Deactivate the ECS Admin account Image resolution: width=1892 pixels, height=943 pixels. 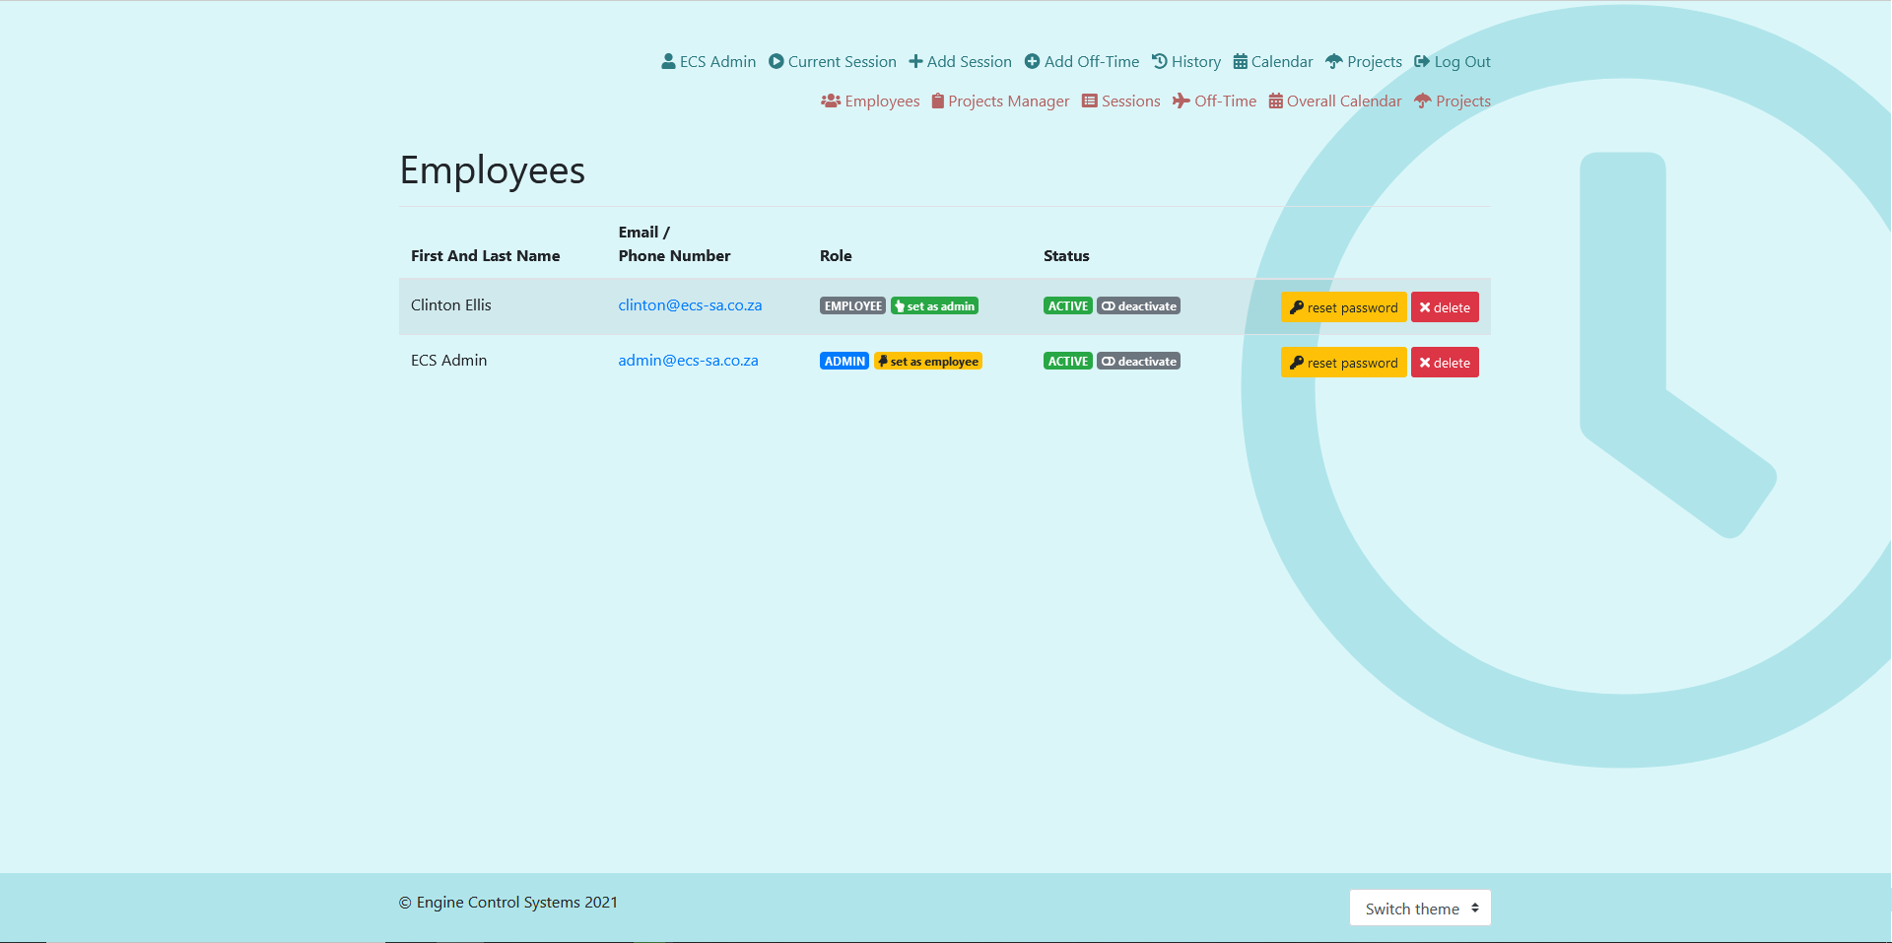coord(1138,361)
